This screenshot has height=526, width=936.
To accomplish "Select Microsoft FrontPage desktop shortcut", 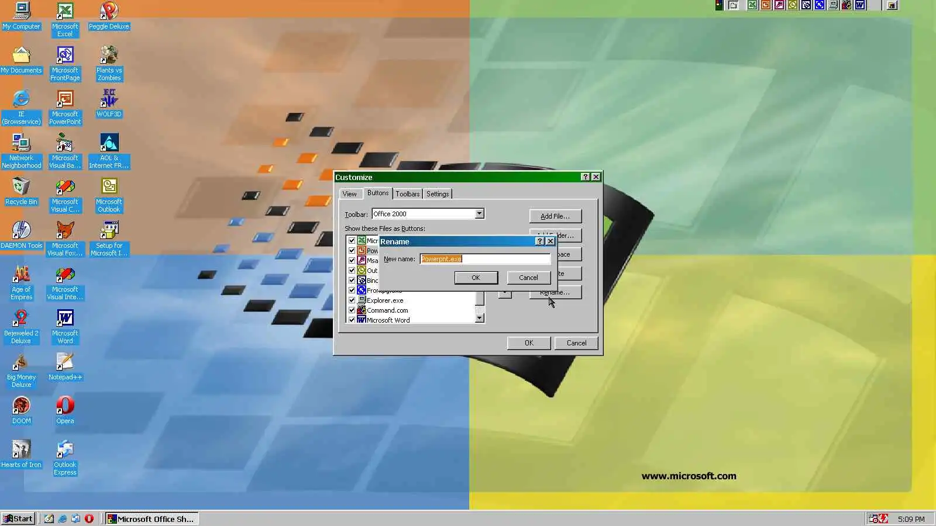I will (65, 63).
